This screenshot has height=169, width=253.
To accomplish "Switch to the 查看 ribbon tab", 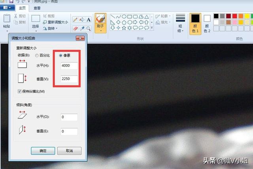I will point(37,8).
